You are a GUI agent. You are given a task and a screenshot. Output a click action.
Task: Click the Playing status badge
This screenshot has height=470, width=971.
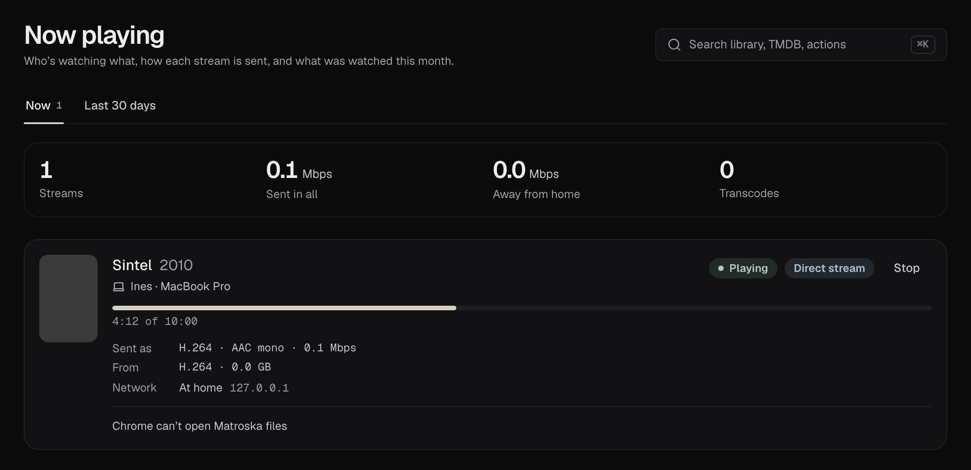click(743, 268)
